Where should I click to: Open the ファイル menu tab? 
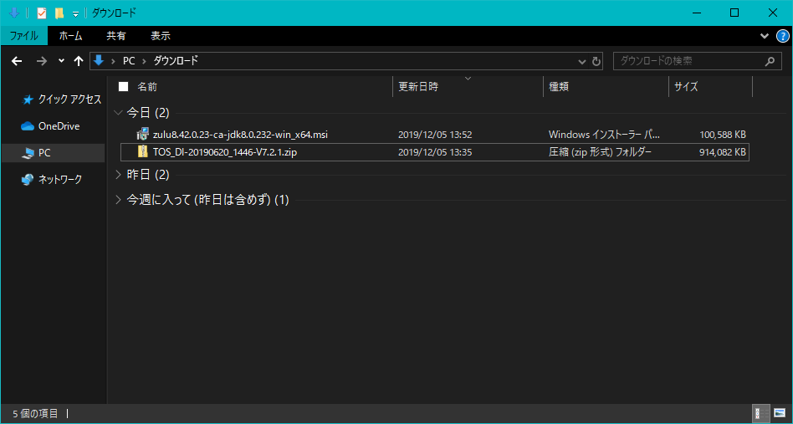click(x=23, y=36)
